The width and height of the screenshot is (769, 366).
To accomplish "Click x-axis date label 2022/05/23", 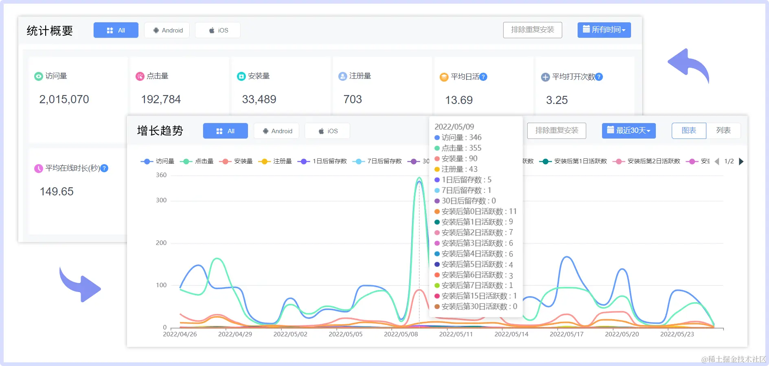I will [x=677, y=334].
